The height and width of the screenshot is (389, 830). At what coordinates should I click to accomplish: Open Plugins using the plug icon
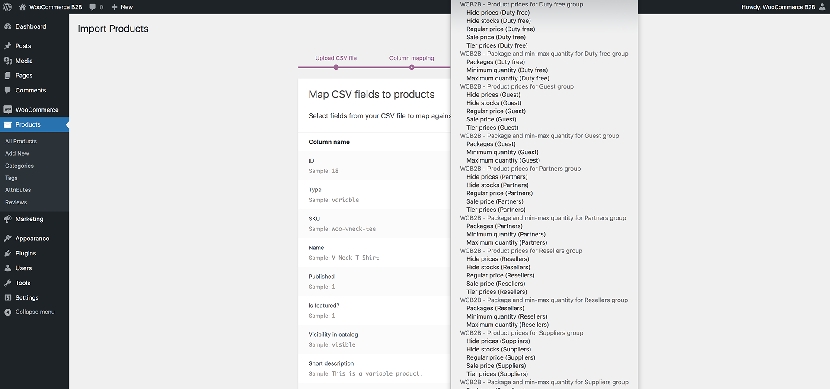(x=9, y=253)
